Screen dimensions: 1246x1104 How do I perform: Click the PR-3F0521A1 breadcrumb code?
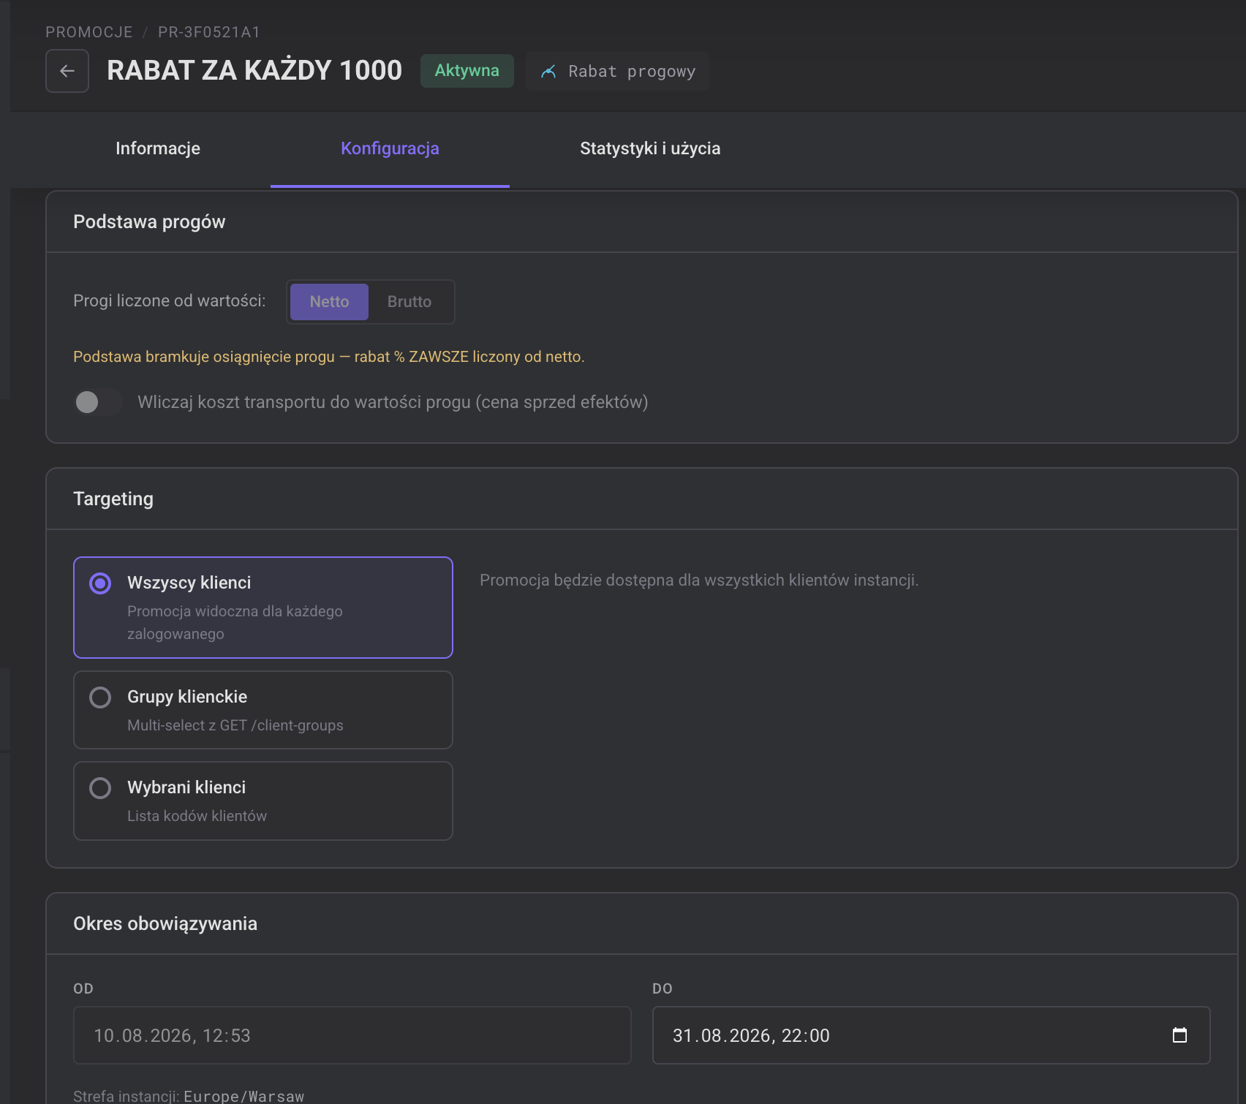coord(209,32)
